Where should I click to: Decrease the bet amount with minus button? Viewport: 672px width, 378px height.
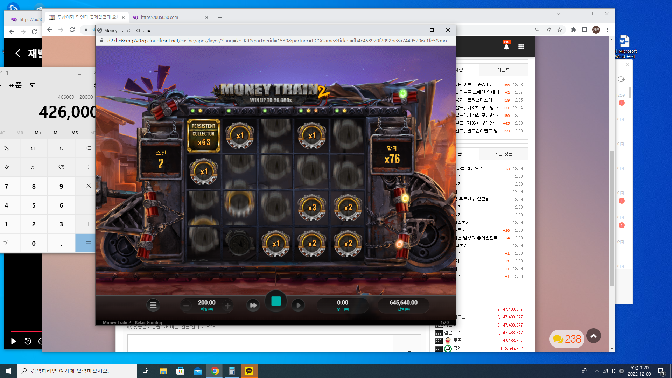click(186, 306)
